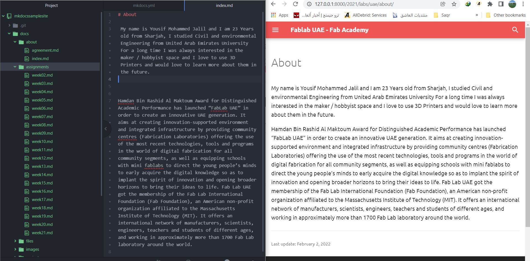Image resolution: width=530 pixels, height=261 pixels.
Task: Open week02.md file
Action: (42, 75)
